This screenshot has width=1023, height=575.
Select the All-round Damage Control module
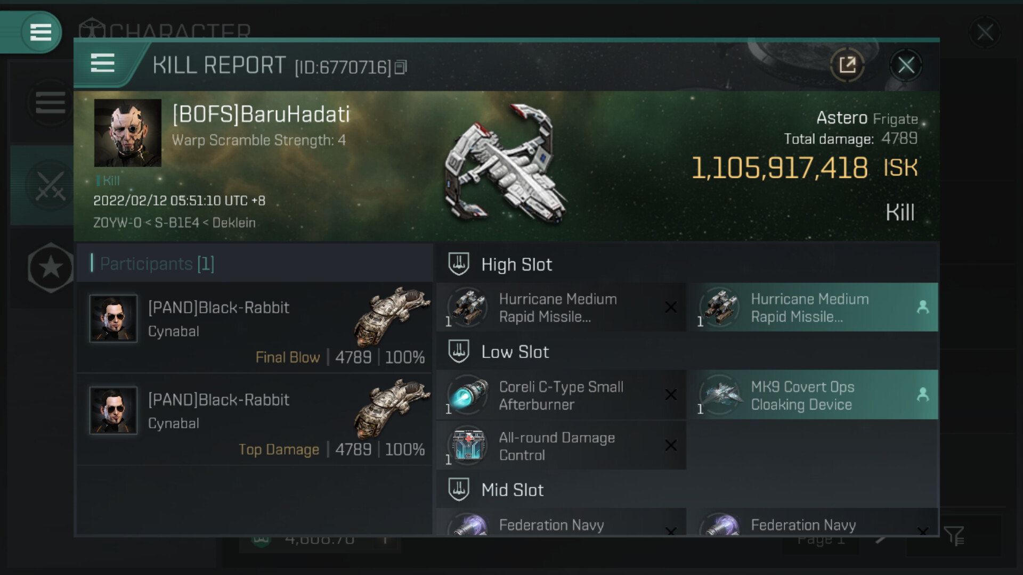pyautogui.click(x=561, y=445)
